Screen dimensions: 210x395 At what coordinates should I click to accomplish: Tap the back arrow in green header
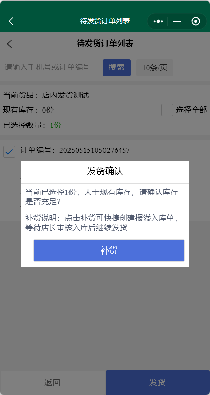tap(11, 21)
